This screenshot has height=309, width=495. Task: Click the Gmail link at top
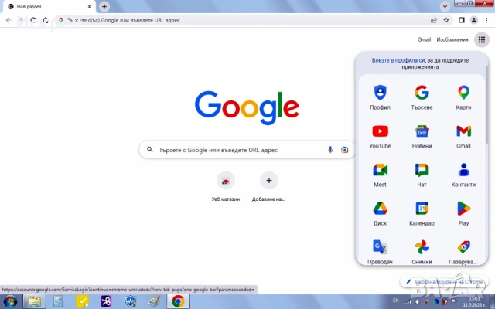(x=424, y=39)
